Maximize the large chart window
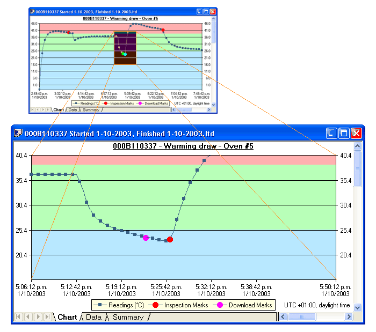Screen dimensions: 376x332 pos(344,134)
